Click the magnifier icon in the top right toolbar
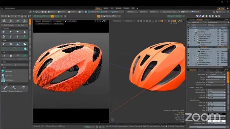 214,12
